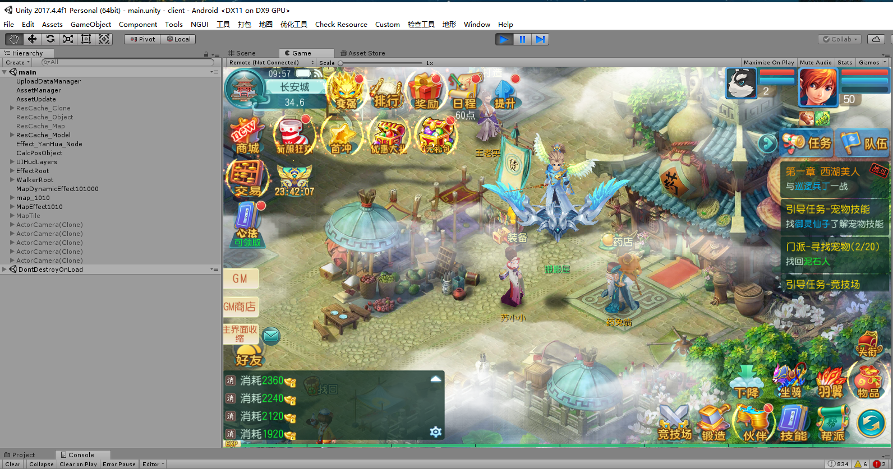Switch to the Asset Store tab

pyautogui.click(x=363, y=53)
